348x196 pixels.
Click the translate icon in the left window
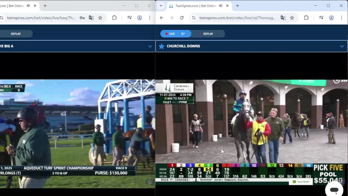click(91, 18)
